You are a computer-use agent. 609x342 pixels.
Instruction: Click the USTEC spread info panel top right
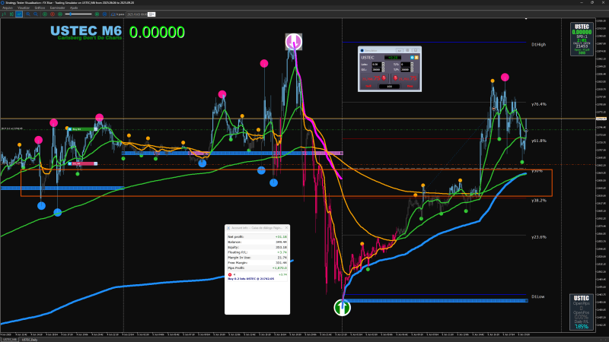point(582,40)
